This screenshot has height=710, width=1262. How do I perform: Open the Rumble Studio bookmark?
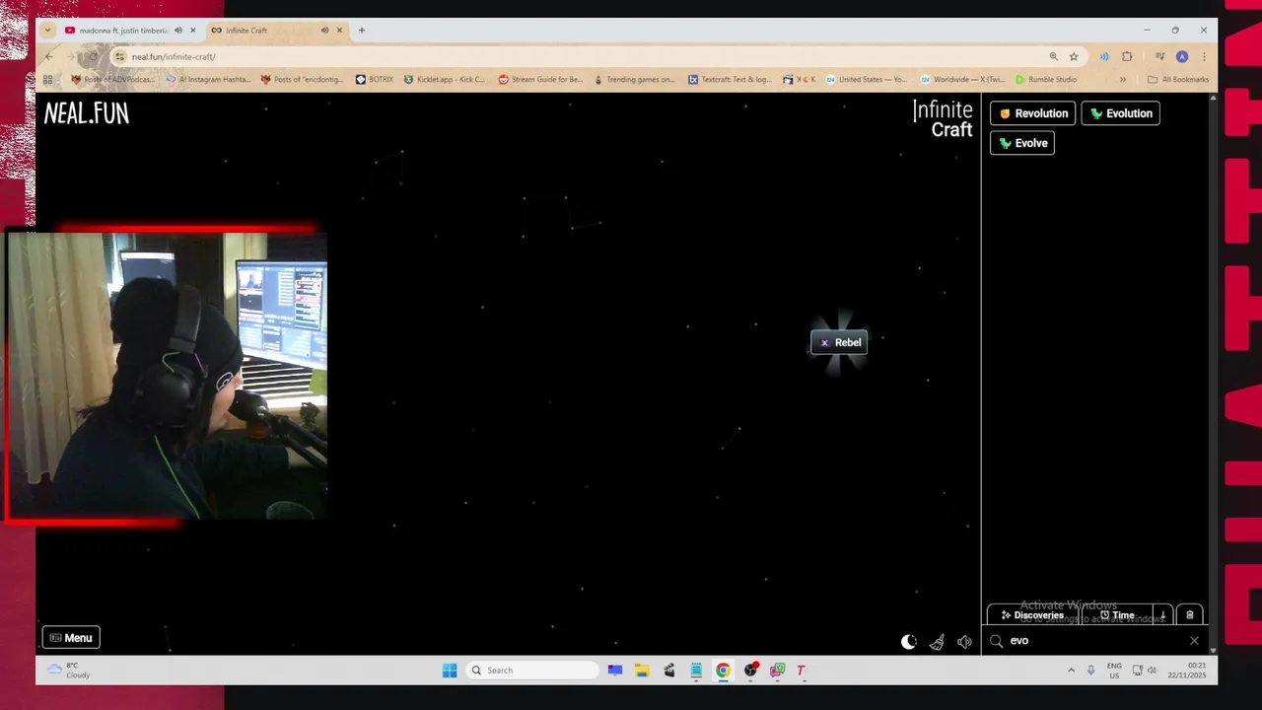1046,80
